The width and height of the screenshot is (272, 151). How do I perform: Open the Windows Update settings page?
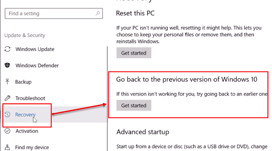coord(35,49)
